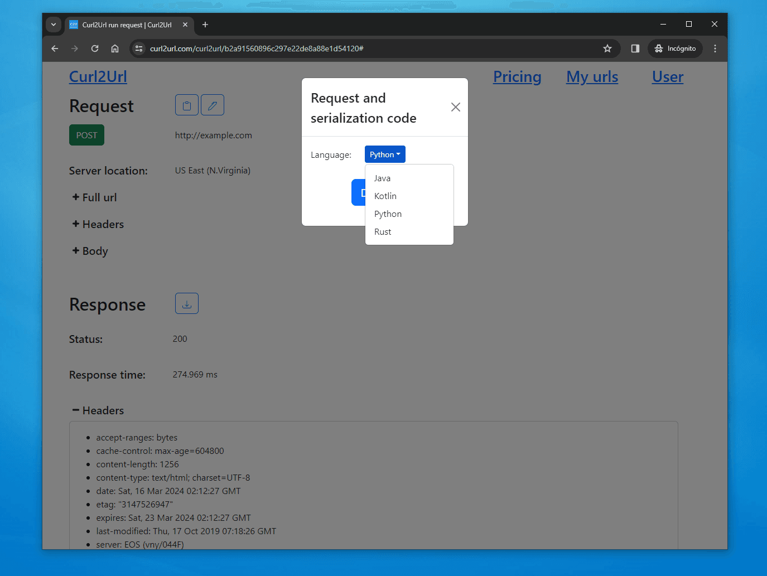Choose Python from language list
Viewport: 767px width, 576px height.
(409, 214)
